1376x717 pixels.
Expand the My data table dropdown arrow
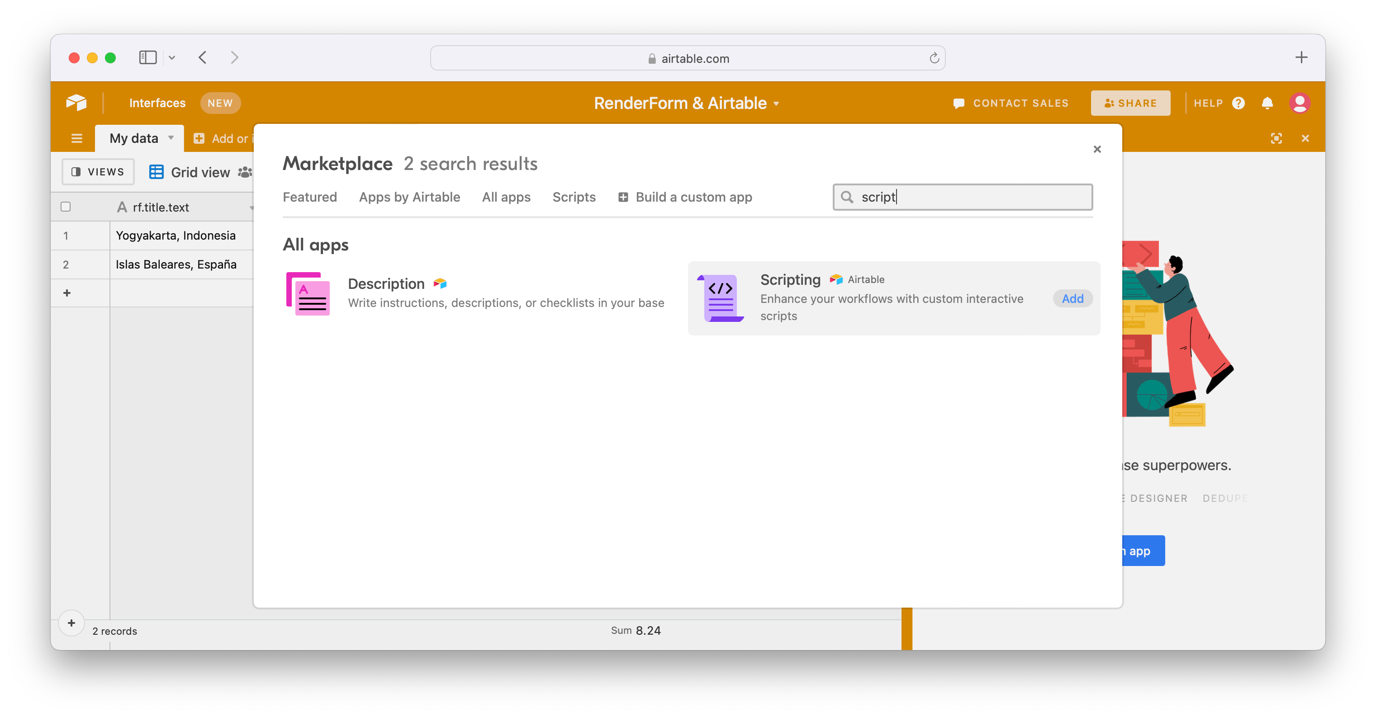171,138
